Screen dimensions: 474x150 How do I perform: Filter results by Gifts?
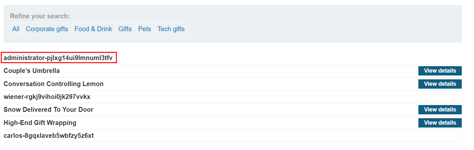[x=125, y=29]
